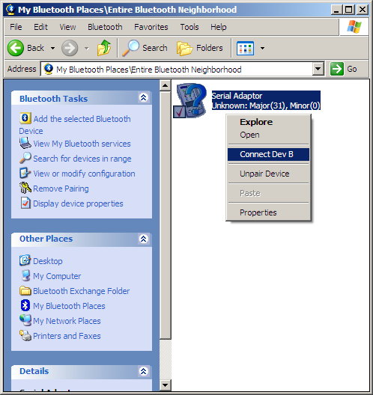Click View My Bluetooth services link
373x395 pixels.
tap(82, 144)
